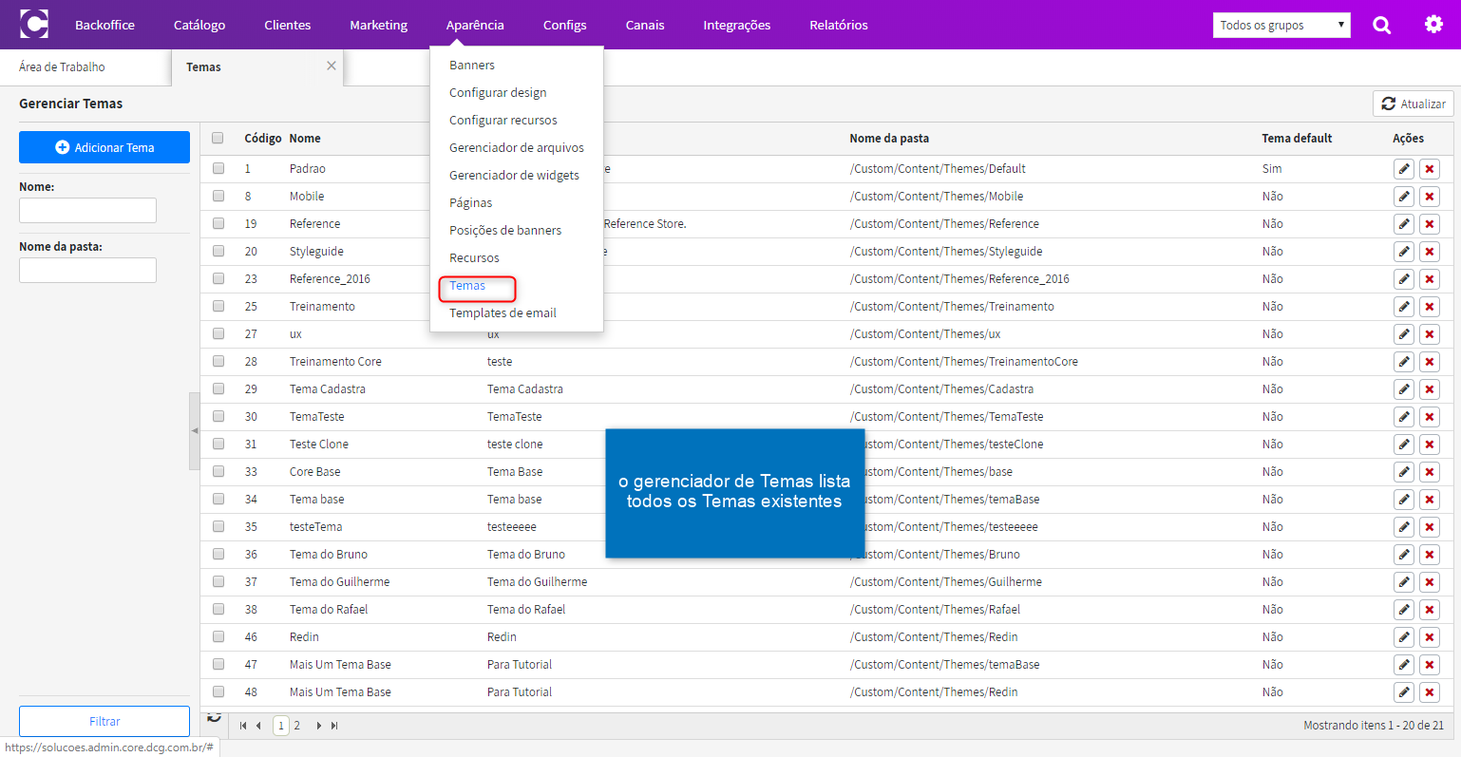The height and width of the screenshot is (757, 1461).
Task: Tick the checkbox for the TemaTeste row
Action: tap(218, 416)
